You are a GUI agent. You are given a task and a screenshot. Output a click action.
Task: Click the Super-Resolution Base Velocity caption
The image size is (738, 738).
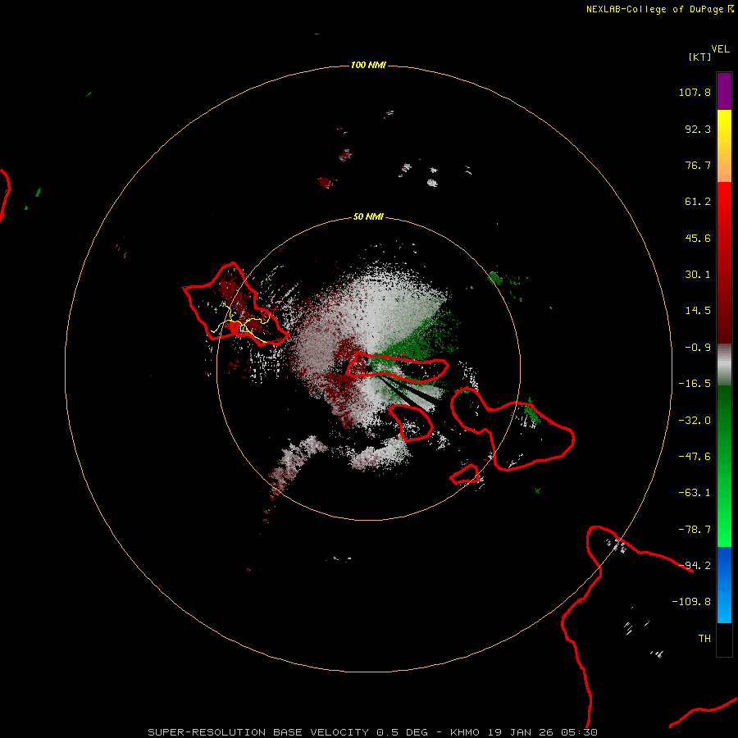click(x=373, y=732)
